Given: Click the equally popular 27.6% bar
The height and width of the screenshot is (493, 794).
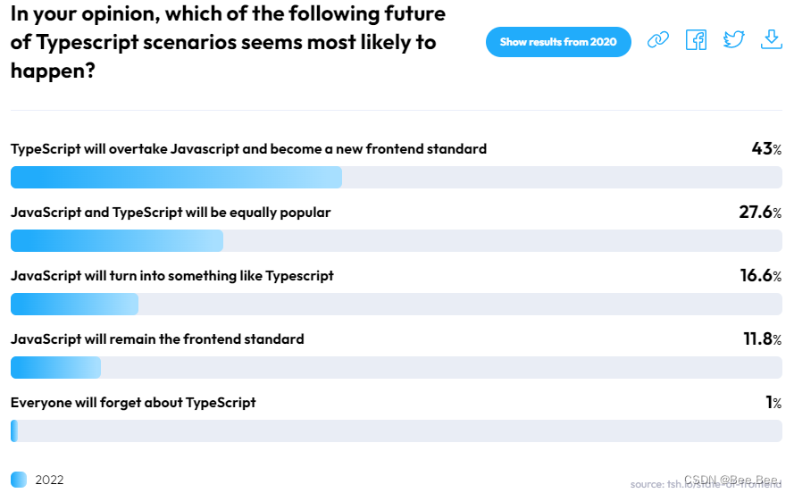Looking at the screenshot, I should (x=117, y=241).
